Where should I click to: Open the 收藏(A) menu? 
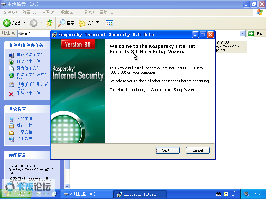click(x=68, y=12)
